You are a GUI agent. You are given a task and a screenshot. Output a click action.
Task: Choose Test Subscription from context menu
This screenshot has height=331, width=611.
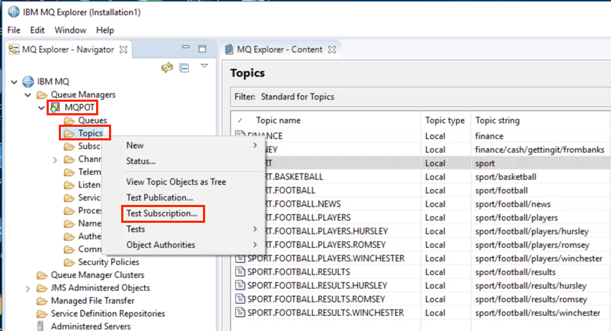[x=161, y=214]
